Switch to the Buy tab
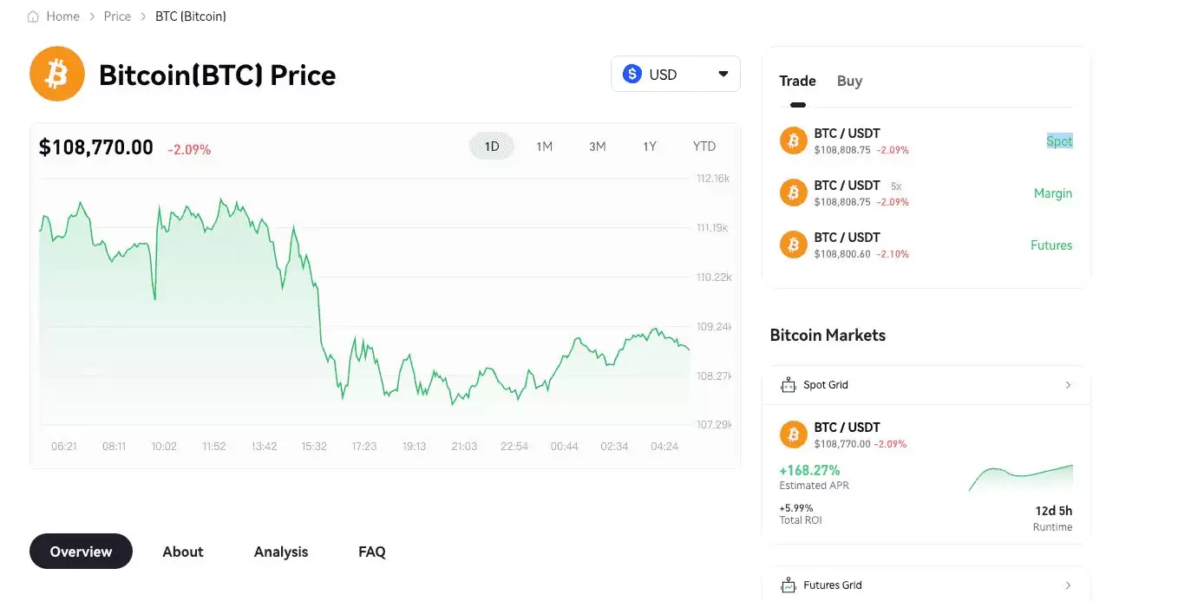 pos(849,81)
